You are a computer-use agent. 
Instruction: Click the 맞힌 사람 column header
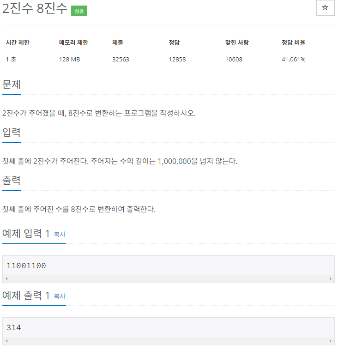[237, 42]
